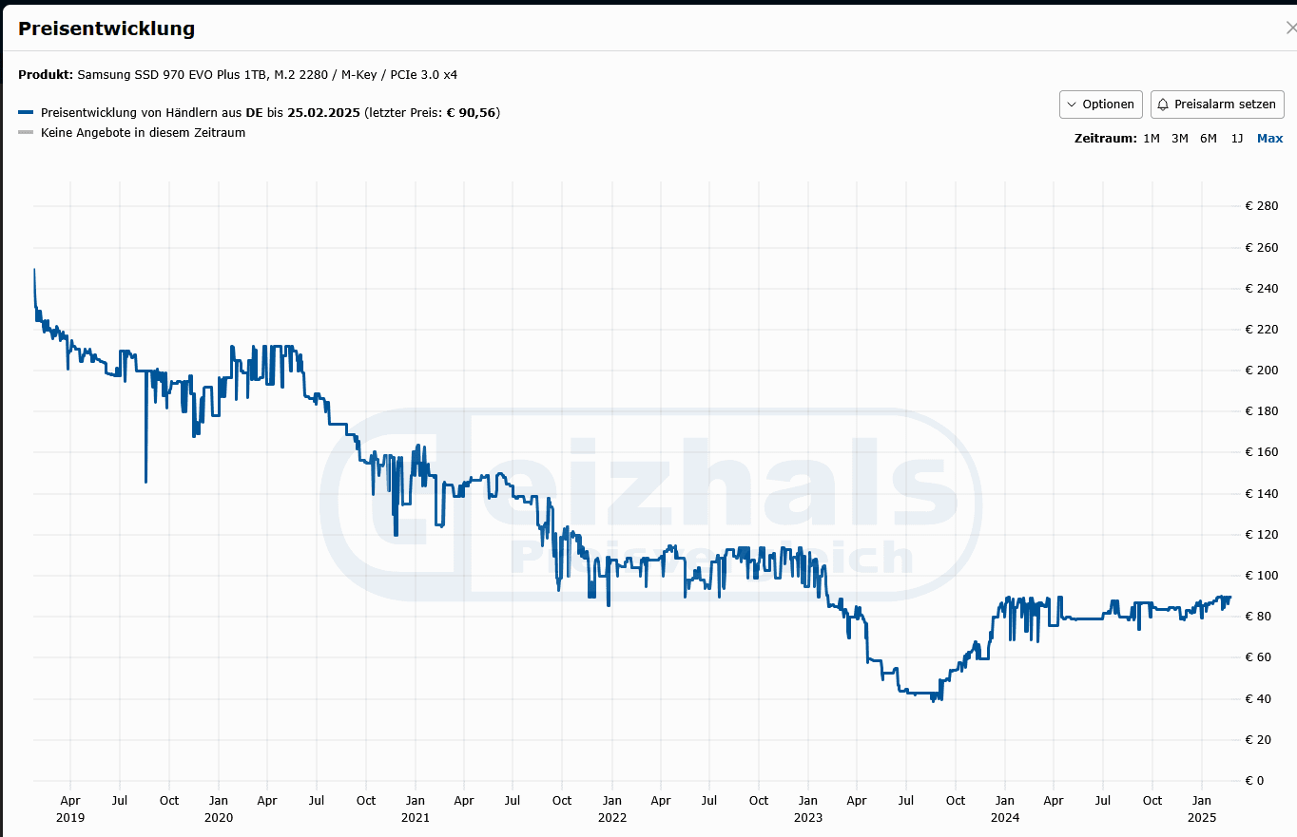
Task: Click the date 25.02.2025 in legend
Action: click(323, 113)
